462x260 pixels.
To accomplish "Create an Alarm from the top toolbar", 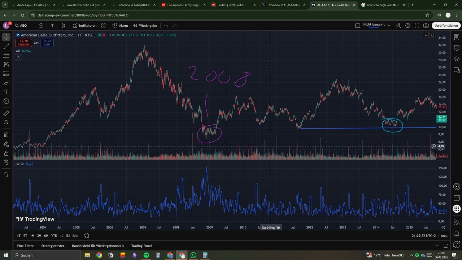I will tap(120, 26).
